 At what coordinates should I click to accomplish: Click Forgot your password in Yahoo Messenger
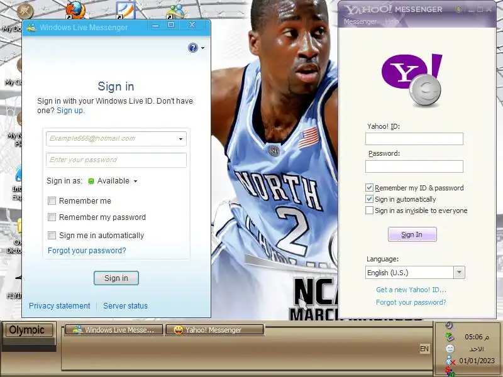point(411,302)
